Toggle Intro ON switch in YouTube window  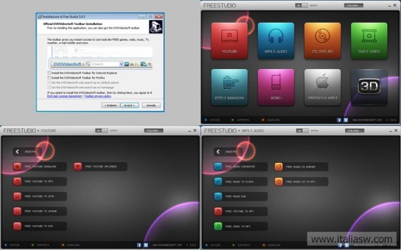tap(102, 131)
